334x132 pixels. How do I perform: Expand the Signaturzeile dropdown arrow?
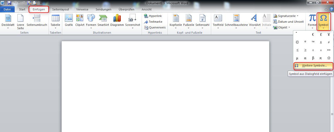297,16
